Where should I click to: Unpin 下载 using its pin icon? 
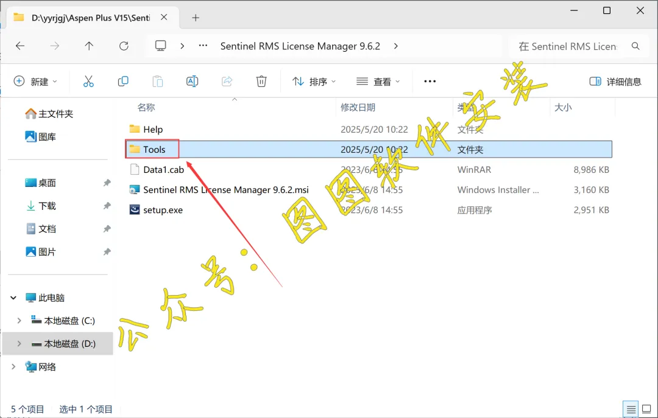click(x=107, y=206)
